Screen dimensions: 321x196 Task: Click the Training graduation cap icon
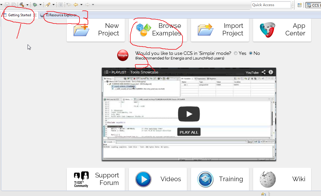(205, 179)
